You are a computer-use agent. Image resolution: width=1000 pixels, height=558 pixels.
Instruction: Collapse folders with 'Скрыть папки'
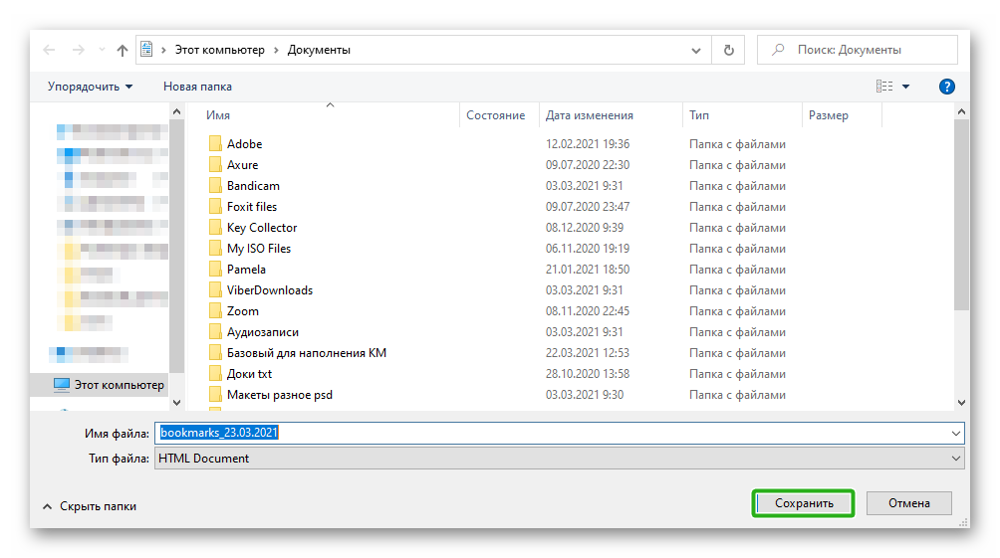click(90, 506)
